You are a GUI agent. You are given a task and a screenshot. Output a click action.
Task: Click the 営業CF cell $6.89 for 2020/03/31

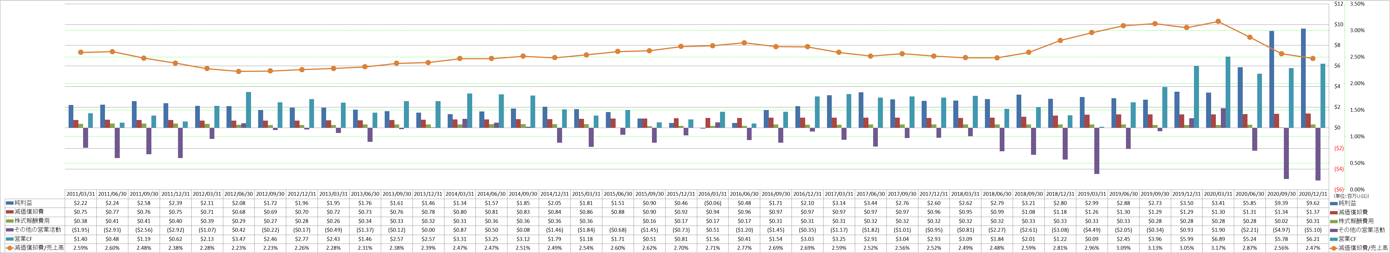pyautogui.click(x=1218, y=239)
